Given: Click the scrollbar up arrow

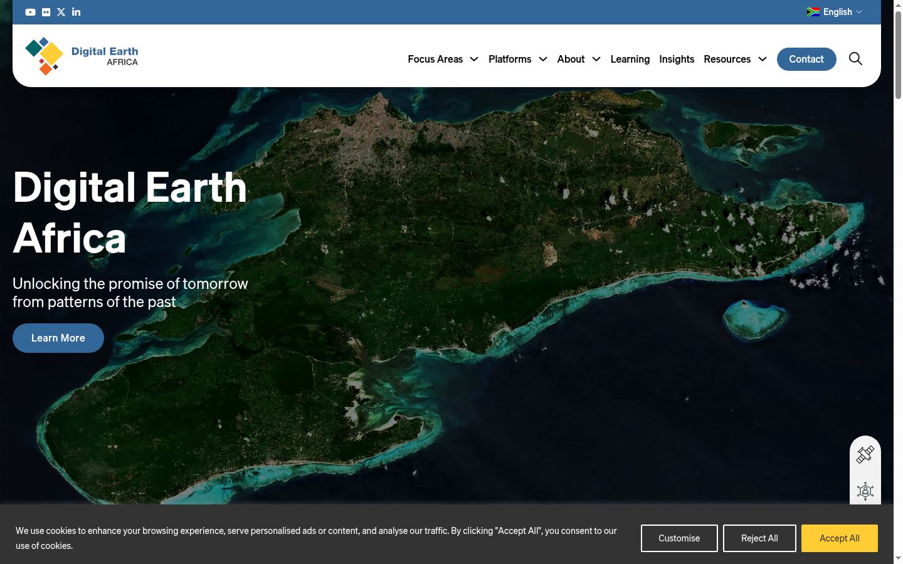Looking at the screenshot, I should pyautogui.click(x=898, y=4).
